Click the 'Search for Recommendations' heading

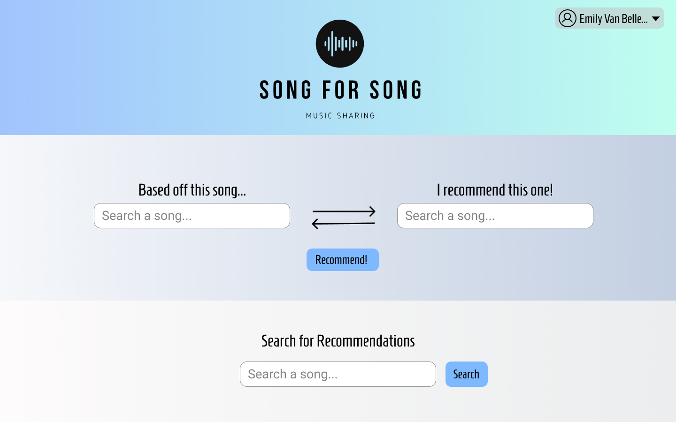(338, 341)
